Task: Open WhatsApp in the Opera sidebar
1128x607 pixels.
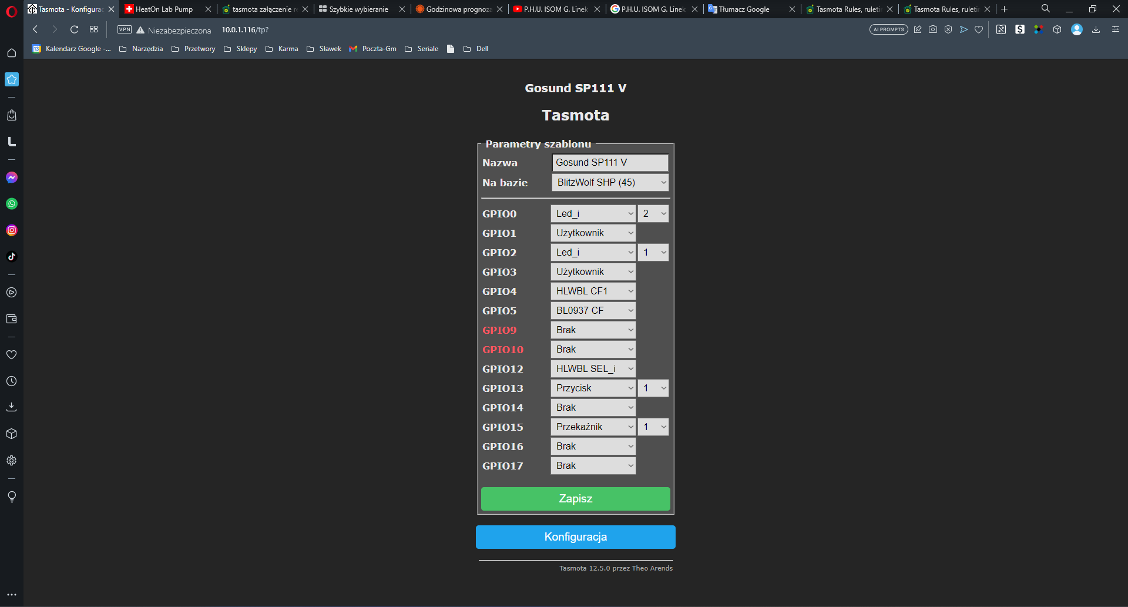Action: coord(12,204)
